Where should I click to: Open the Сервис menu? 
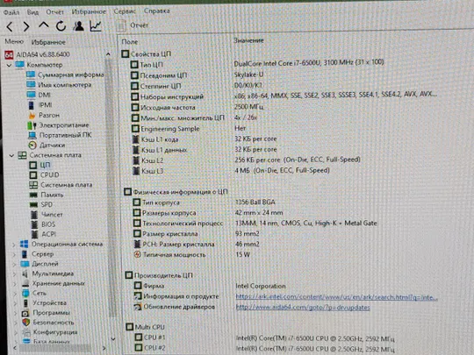[x=125, y=11]
